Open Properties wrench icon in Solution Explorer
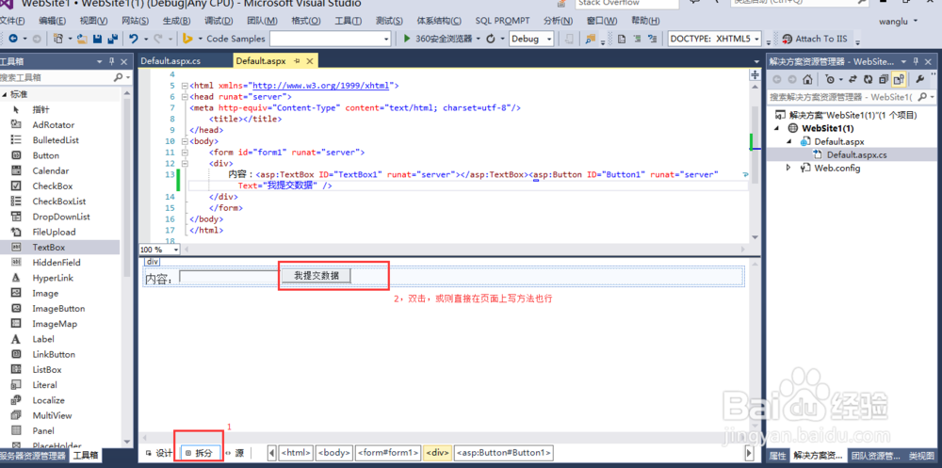Screen dimensions: 942x468 (919, 79)
